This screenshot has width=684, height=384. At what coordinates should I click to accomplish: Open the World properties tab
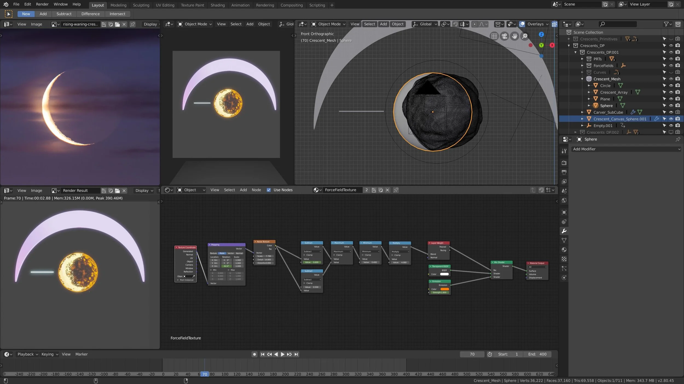(x=564, y=200)
